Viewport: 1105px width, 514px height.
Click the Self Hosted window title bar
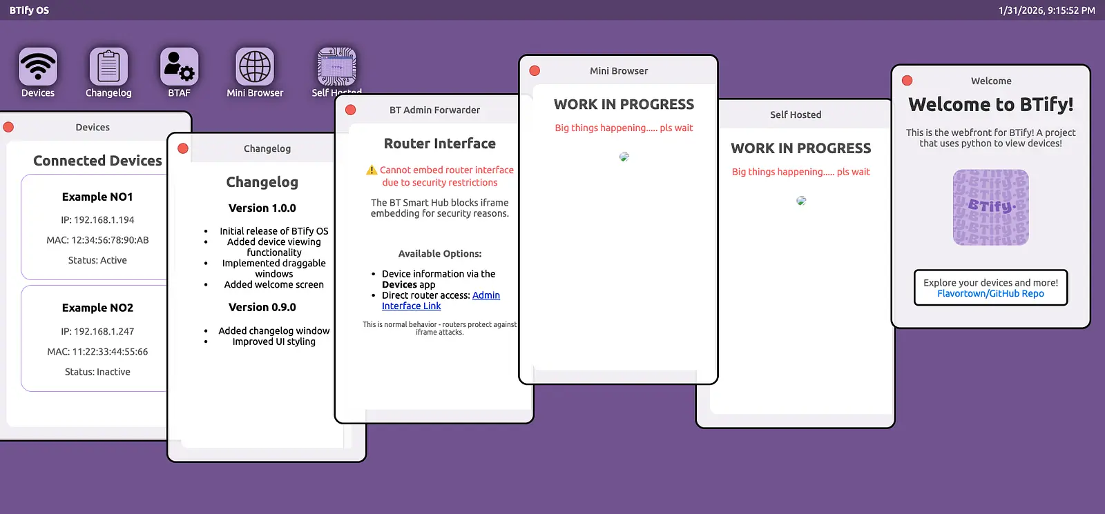pos(796,115)
